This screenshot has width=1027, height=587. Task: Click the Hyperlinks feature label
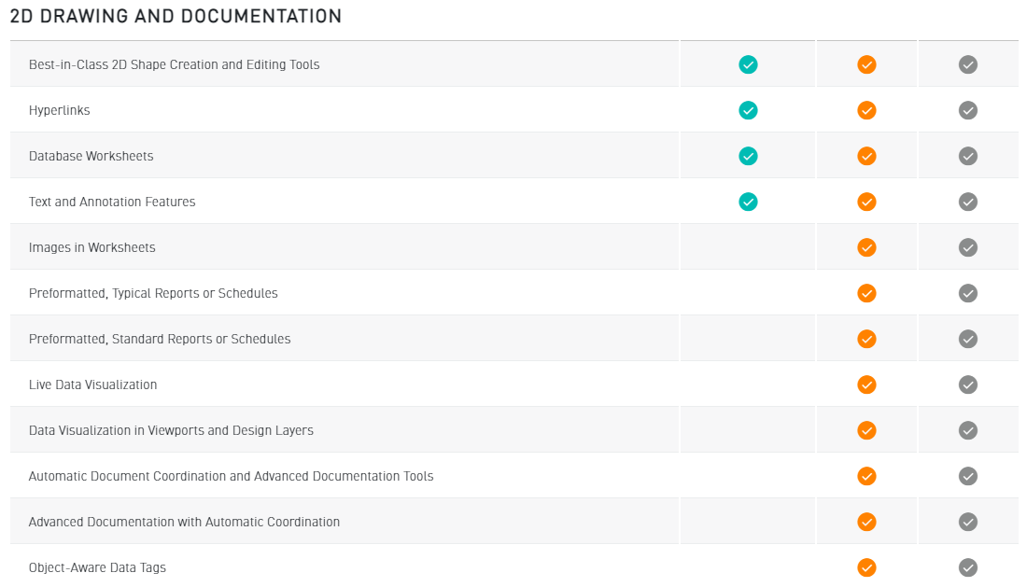pyautogui.click(x=60, y=110)
